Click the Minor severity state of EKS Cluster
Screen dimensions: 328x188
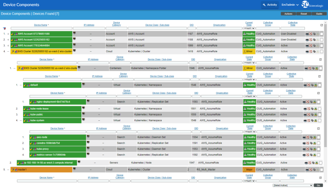tap(248, 51)
